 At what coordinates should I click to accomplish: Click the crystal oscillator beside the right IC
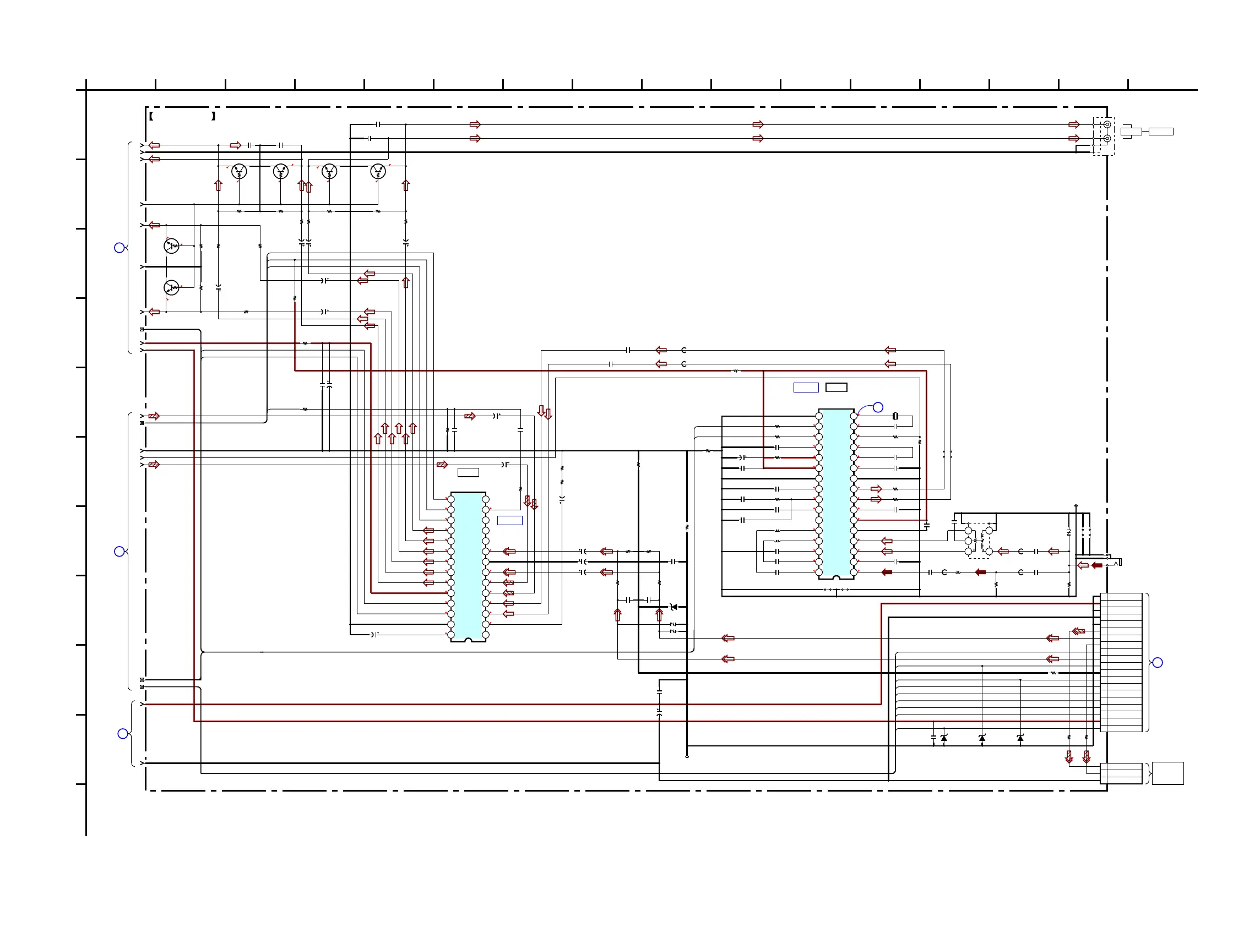(x=895, y=416)
